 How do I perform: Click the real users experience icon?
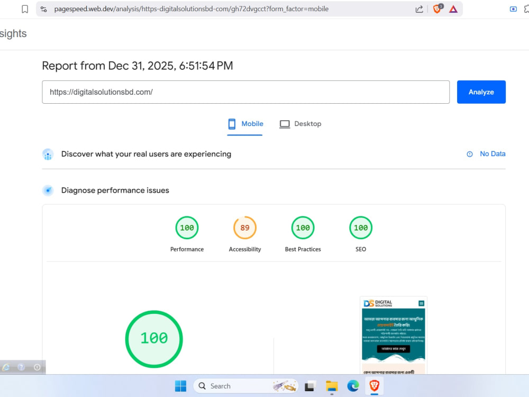click(x=48, y=154)
